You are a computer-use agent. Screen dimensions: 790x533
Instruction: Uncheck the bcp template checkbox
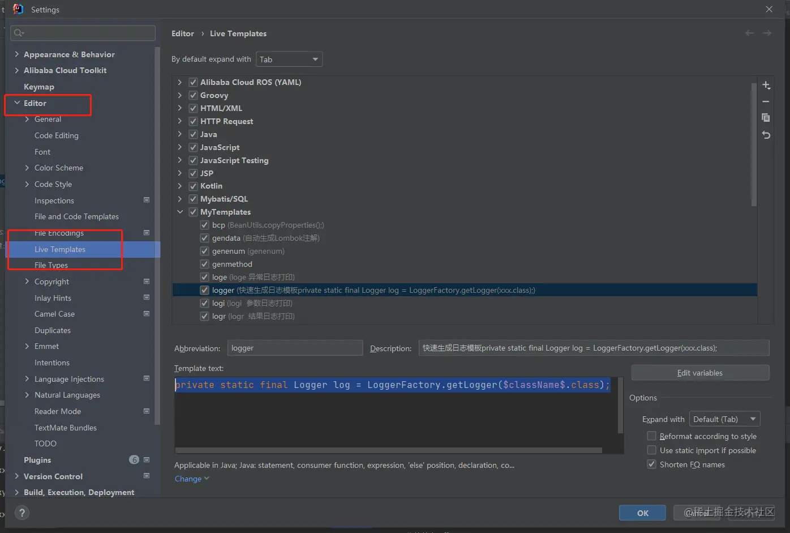pyautogui.click(x=204, y=225)
